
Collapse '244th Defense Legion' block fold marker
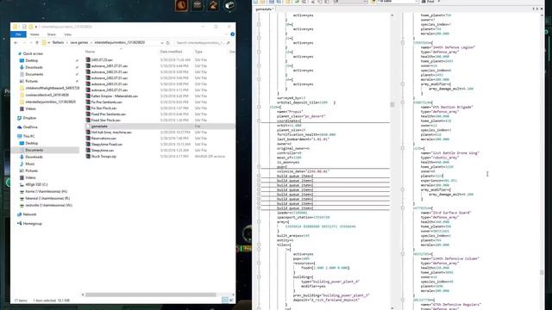403,42
